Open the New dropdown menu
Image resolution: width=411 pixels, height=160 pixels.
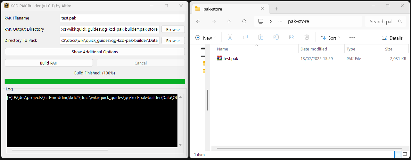[205, 38]
